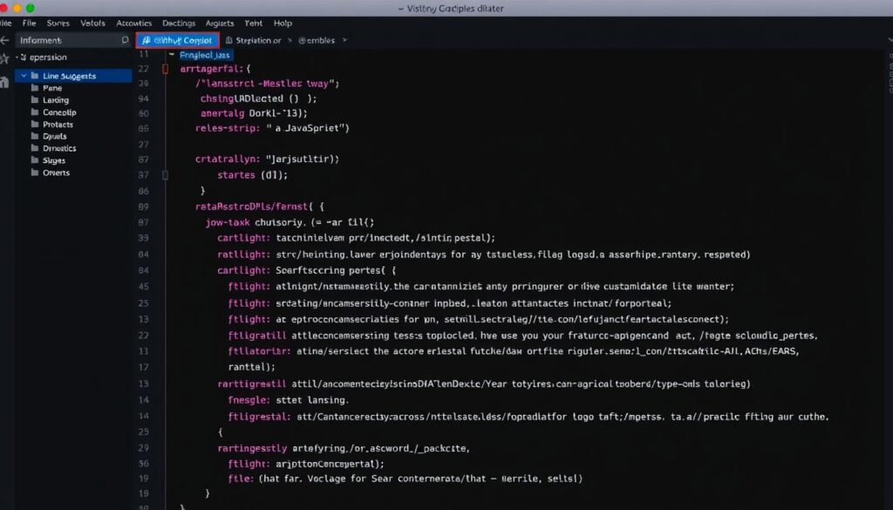Click into the Informent search field
Screen dimensions: 893x510
pyautogui.click(x=74, y=40)
